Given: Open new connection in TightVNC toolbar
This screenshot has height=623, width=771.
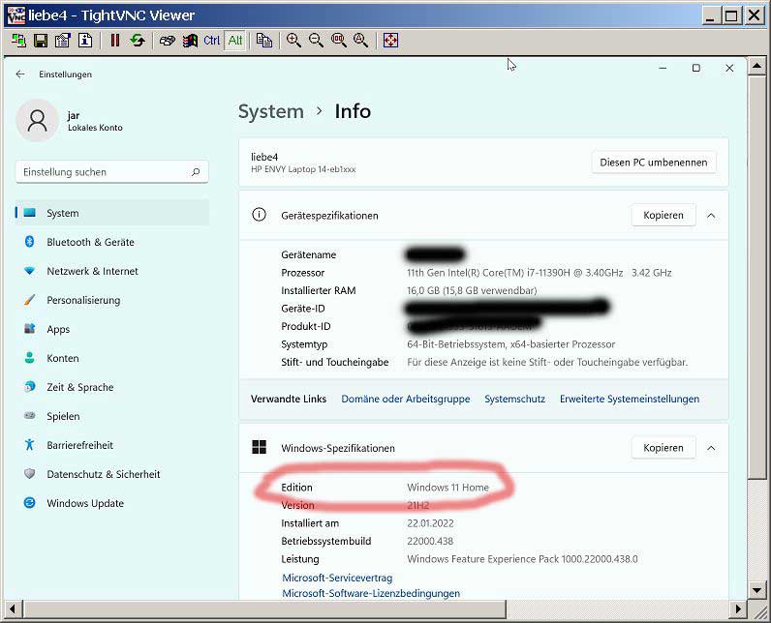Looking at the screenshot, I should pyautogui.click(x=18, y=41).
